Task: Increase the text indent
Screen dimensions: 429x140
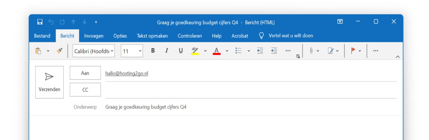Action: 274,51
